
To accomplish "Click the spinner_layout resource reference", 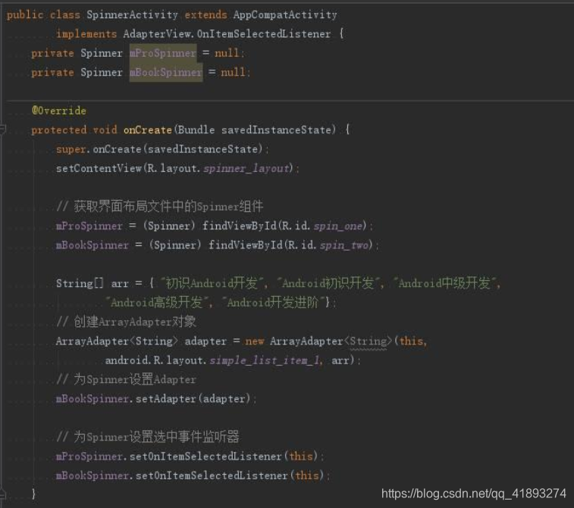I will click(246, 169).
